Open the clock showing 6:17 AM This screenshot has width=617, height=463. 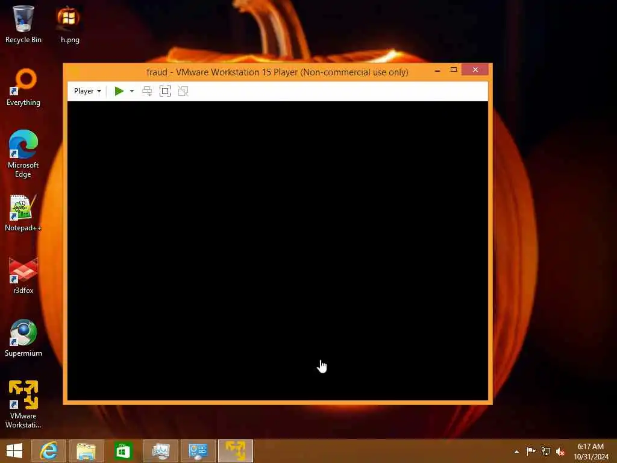590,451
